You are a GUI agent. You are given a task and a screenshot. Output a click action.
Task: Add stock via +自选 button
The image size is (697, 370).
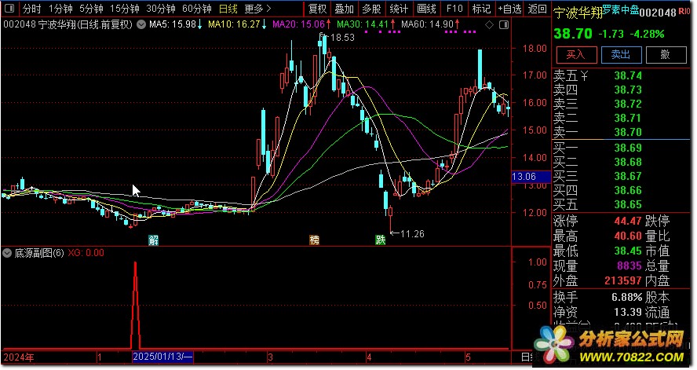tap(509, 9)
